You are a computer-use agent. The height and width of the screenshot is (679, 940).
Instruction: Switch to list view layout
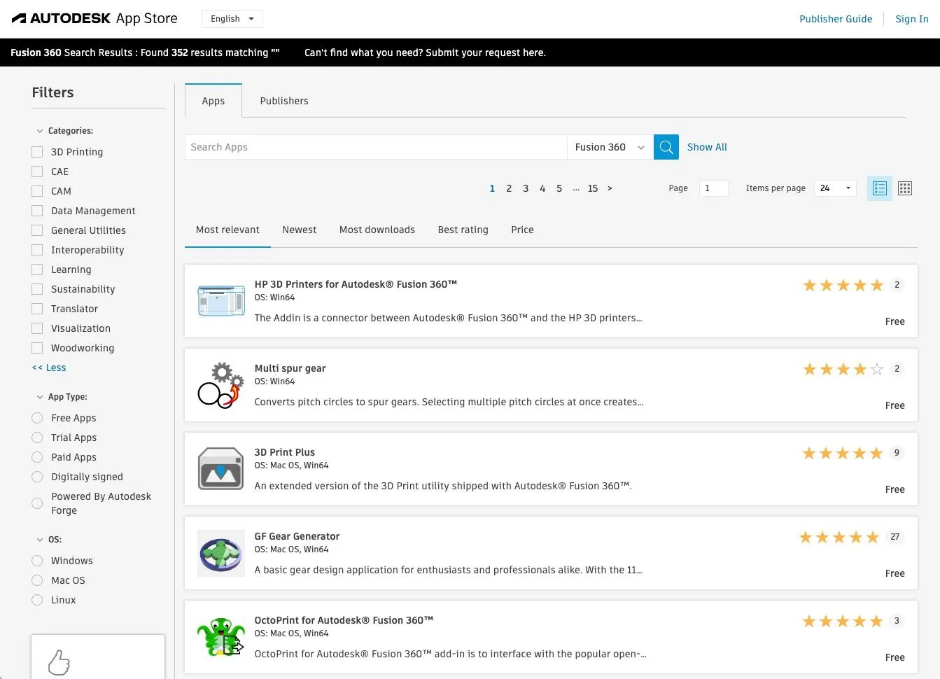point(879,188)
